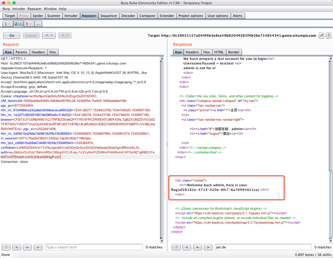Open the Repeater menu in menu bar
333x258 pixels.
click(x=35, y=9)
